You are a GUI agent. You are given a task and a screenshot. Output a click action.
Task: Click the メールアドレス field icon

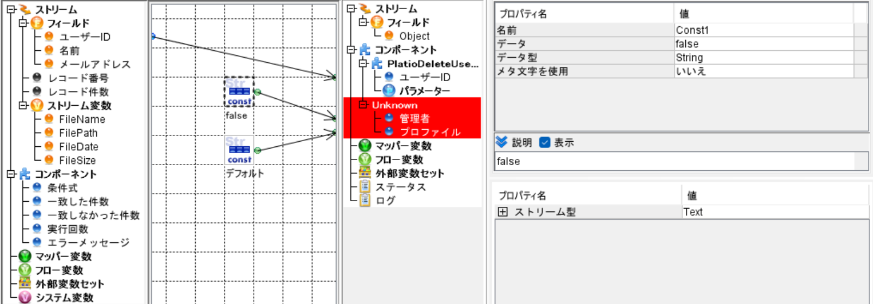[x=49, y=65]
